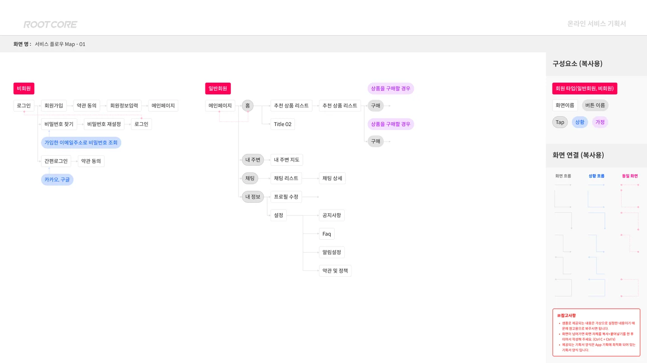Select the 프로필 수정 node
This screenshot has height=363, width=647.
tap(286, 197)
